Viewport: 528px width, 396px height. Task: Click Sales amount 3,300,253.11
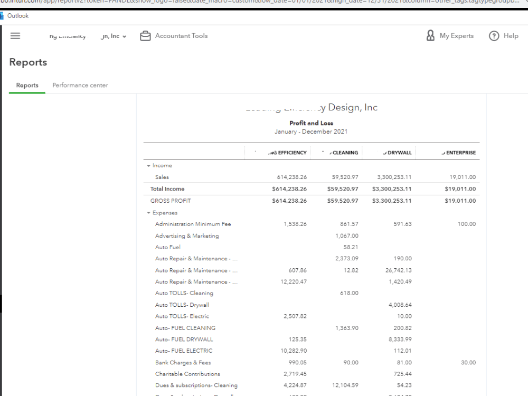(394, 177)
